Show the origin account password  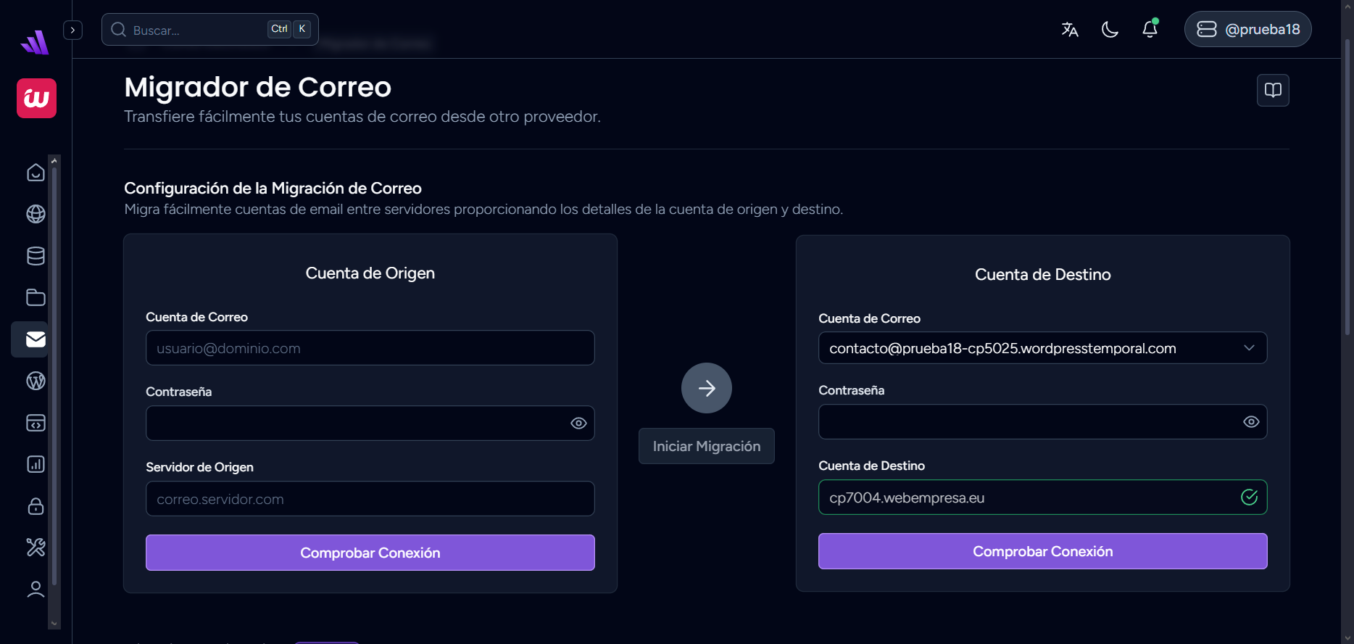[578, 424]
